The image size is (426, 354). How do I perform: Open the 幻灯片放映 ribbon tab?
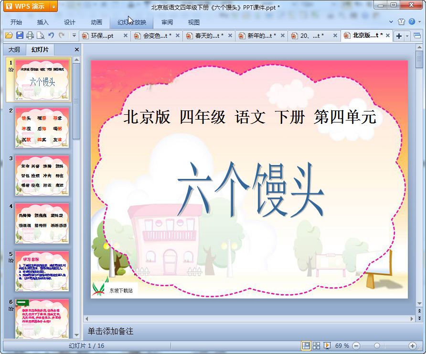point(132,22)
